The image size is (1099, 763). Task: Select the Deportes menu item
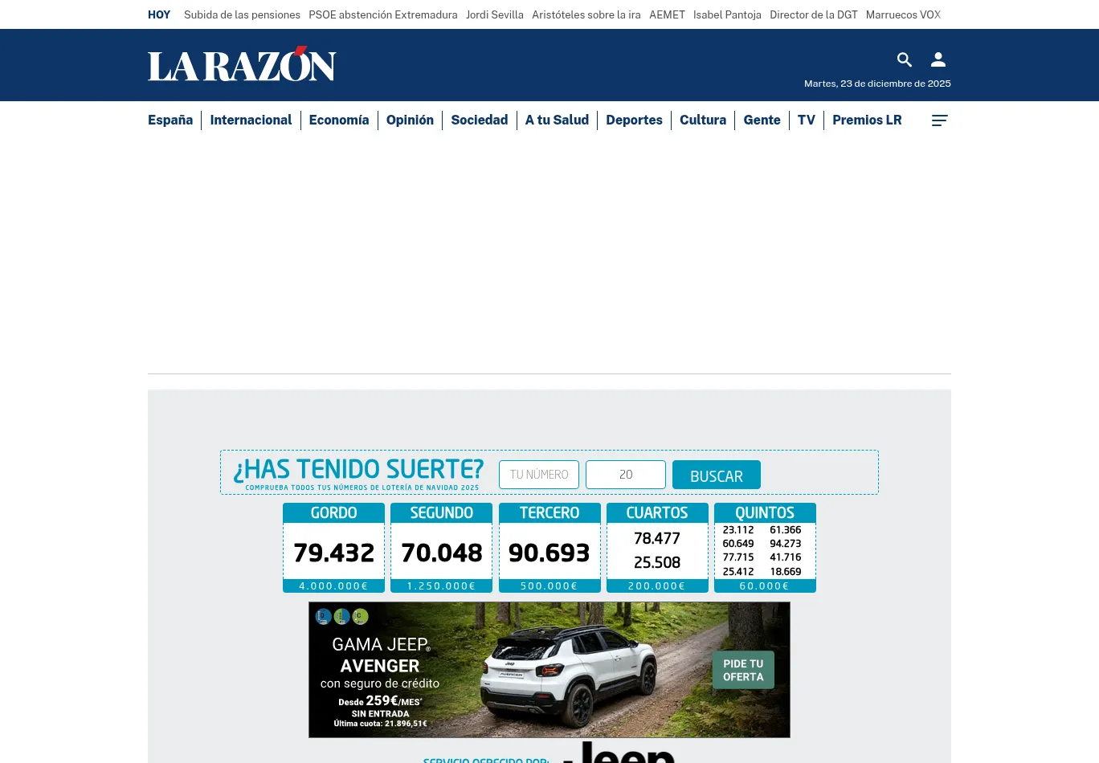click(634, 120)
